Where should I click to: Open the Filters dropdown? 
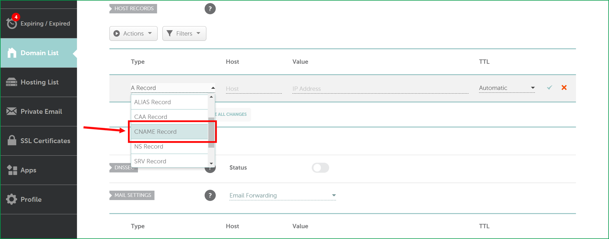[x=184, y=33]
